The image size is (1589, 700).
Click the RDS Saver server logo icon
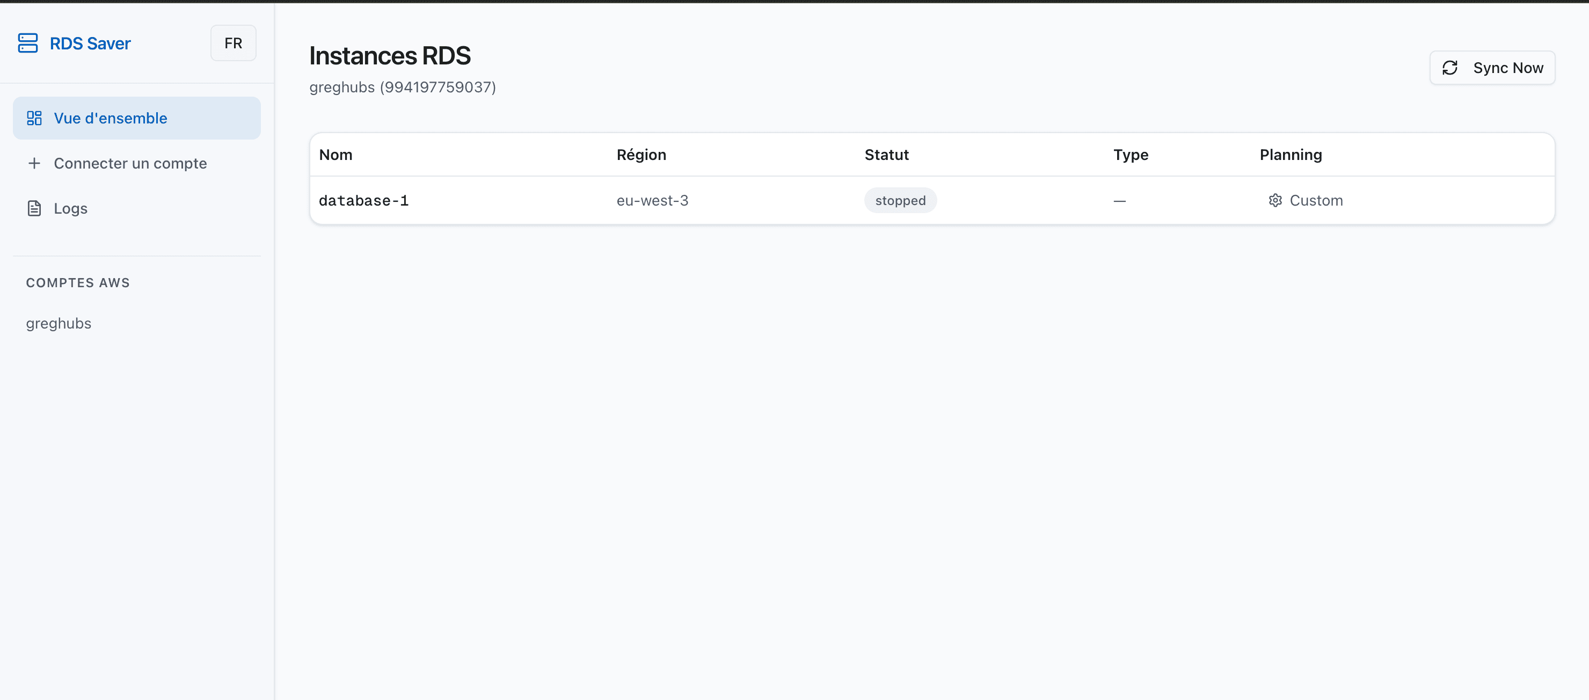pos(28,43)
